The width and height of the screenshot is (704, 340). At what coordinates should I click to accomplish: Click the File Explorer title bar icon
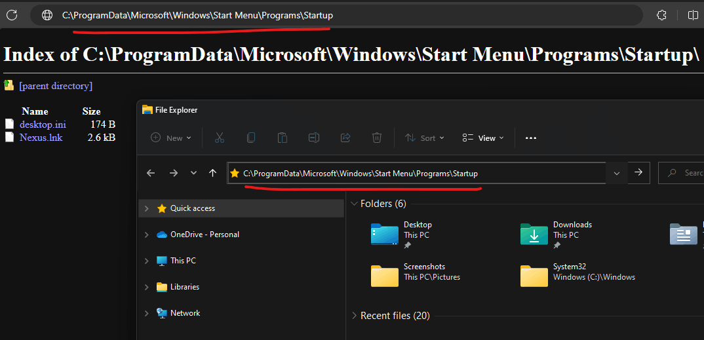point(147,109)
